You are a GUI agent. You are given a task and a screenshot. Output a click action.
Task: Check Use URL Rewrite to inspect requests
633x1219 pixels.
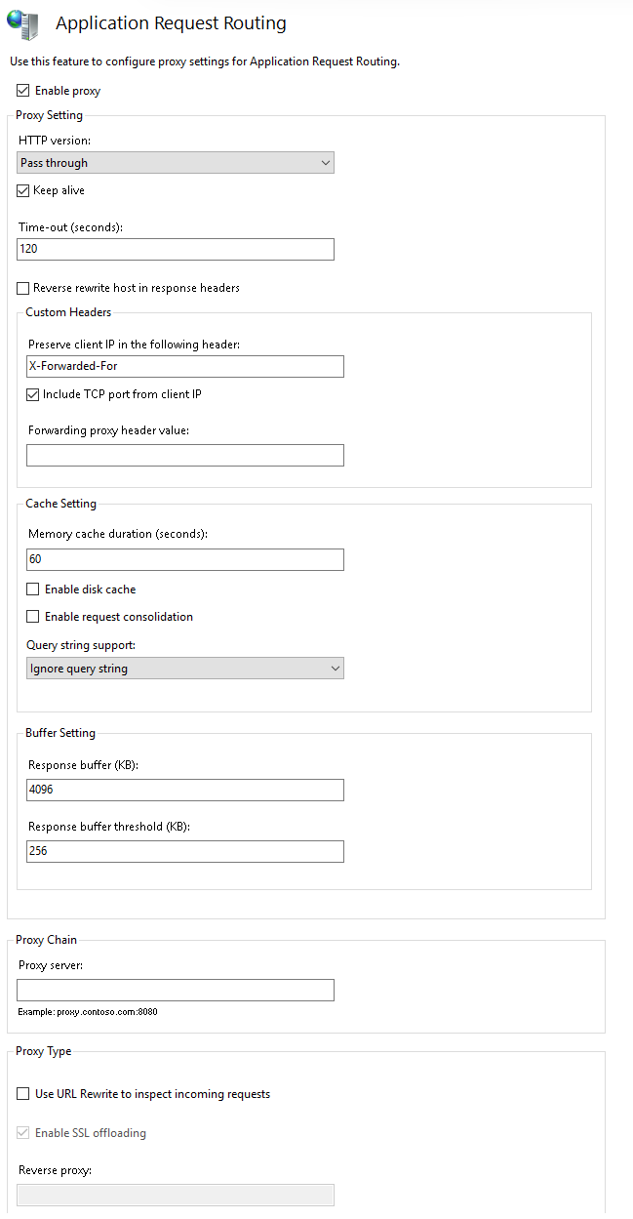click(x=24, y=1094)
